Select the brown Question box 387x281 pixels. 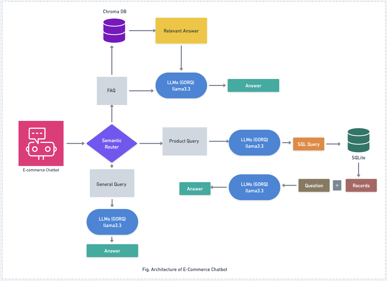point(314,185)
